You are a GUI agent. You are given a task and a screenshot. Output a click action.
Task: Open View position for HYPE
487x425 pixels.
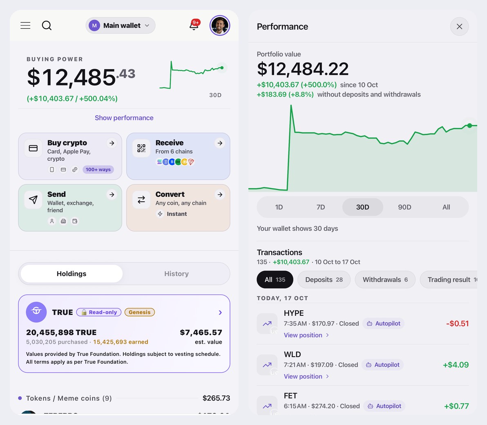(x=306, y=335)
